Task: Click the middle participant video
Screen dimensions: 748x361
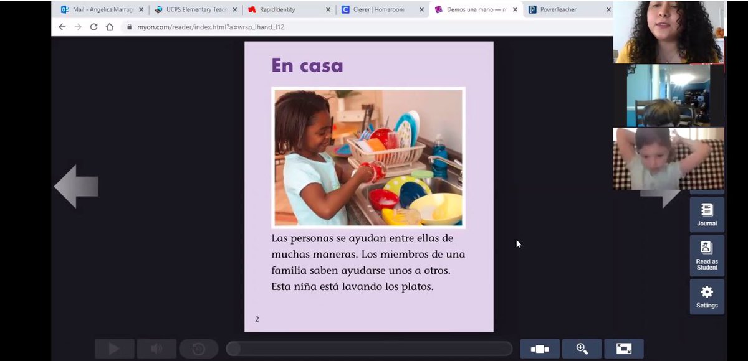Action: (x=668, y=95)
